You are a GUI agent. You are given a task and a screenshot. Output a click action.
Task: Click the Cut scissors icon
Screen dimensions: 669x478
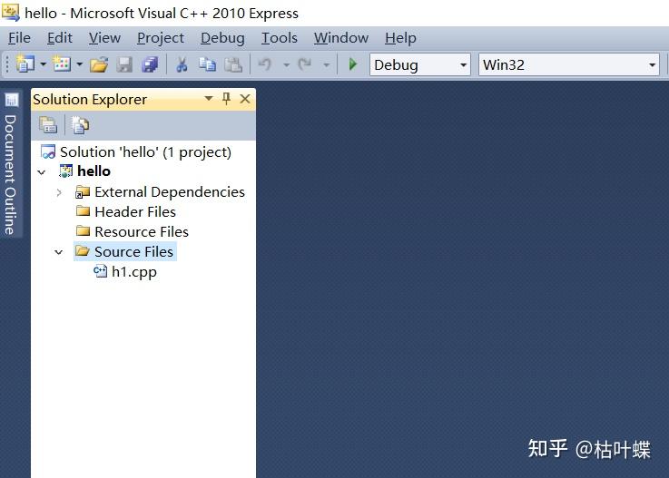(x=182, y=64)
